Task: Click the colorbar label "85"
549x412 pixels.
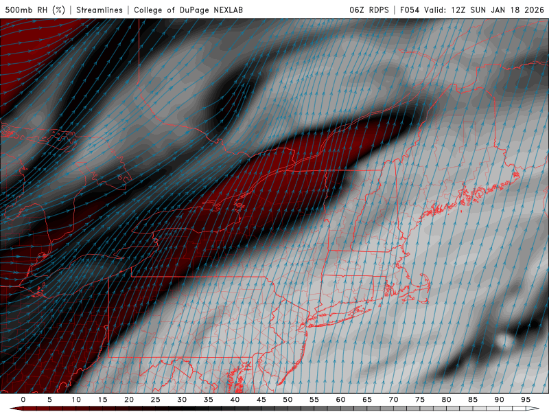Action: 473,400
